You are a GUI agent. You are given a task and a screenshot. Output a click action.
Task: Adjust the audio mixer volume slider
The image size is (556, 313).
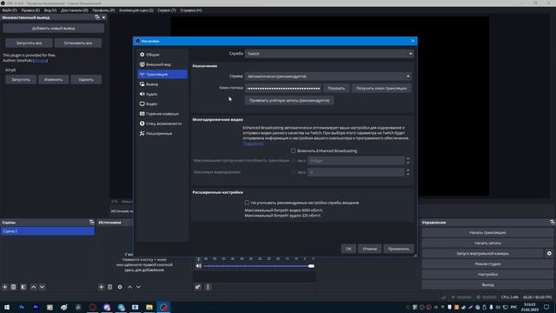pyautogui.click(x=259, y=266)
